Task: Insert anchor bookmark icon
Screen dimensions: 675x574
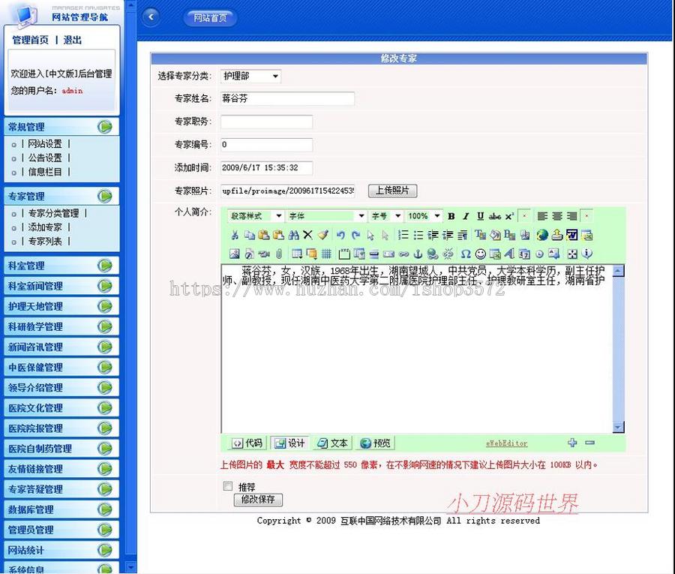Action: (x=418, y=254)
